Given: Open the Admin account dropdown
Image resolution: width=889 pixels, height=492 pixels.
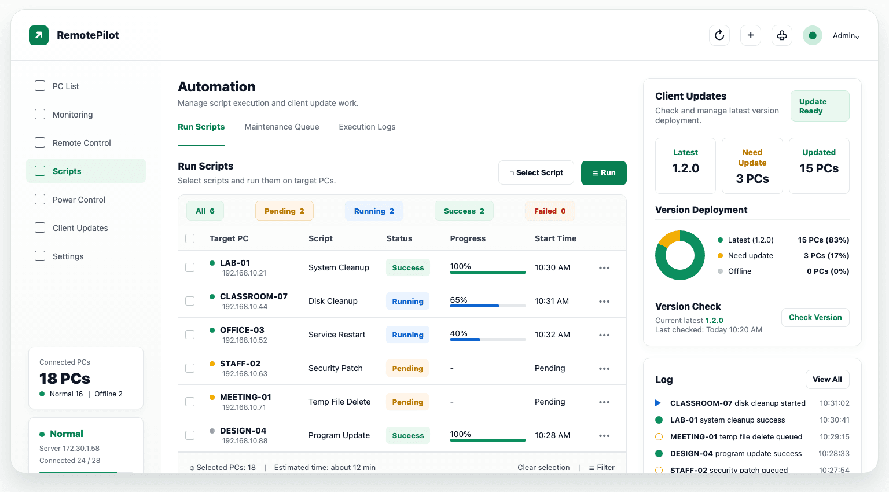Looking at the screenshot, I should pyautogui.click(x=846, y=36).
